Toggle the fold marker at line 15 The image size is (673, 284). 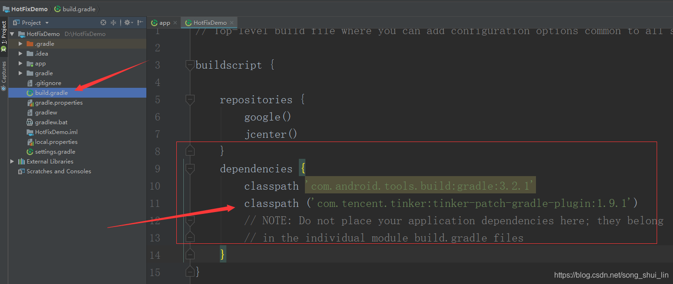pos(190,272)
